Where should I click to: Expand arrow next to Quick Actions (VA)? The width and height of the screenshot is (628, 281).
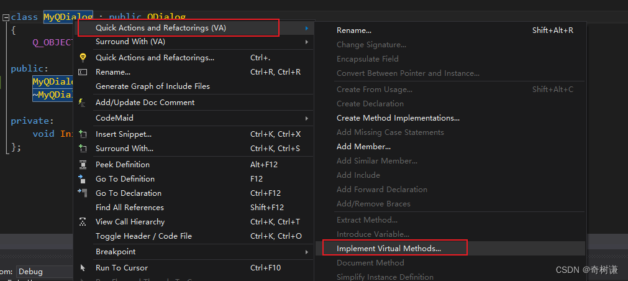(x=307, y=28)
